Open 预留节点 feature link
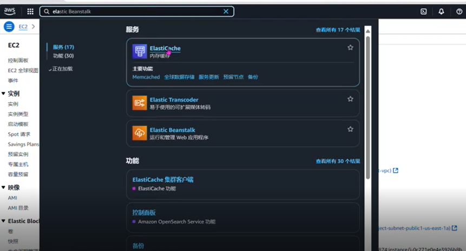The height and width of the screenshot is (251, 466). pos(233,77)
